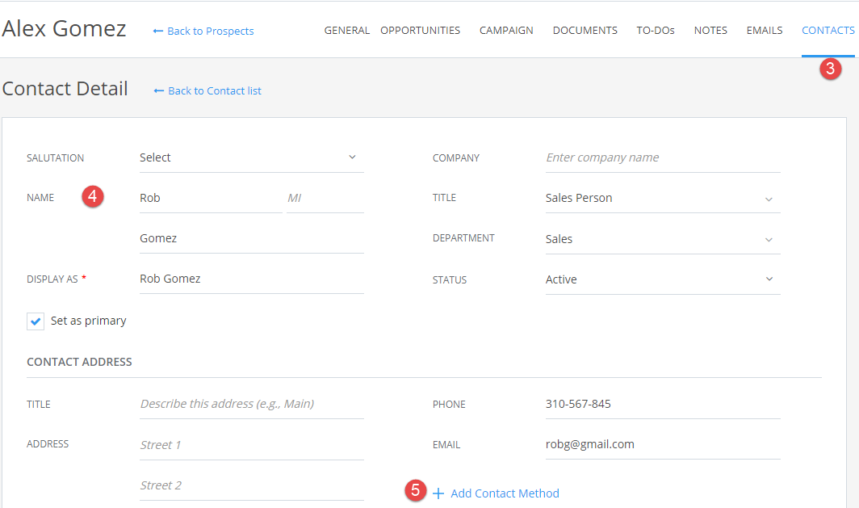Click the ADDRESS label
The height and width of the screenshot is (508, 859).
click(48, 444)
